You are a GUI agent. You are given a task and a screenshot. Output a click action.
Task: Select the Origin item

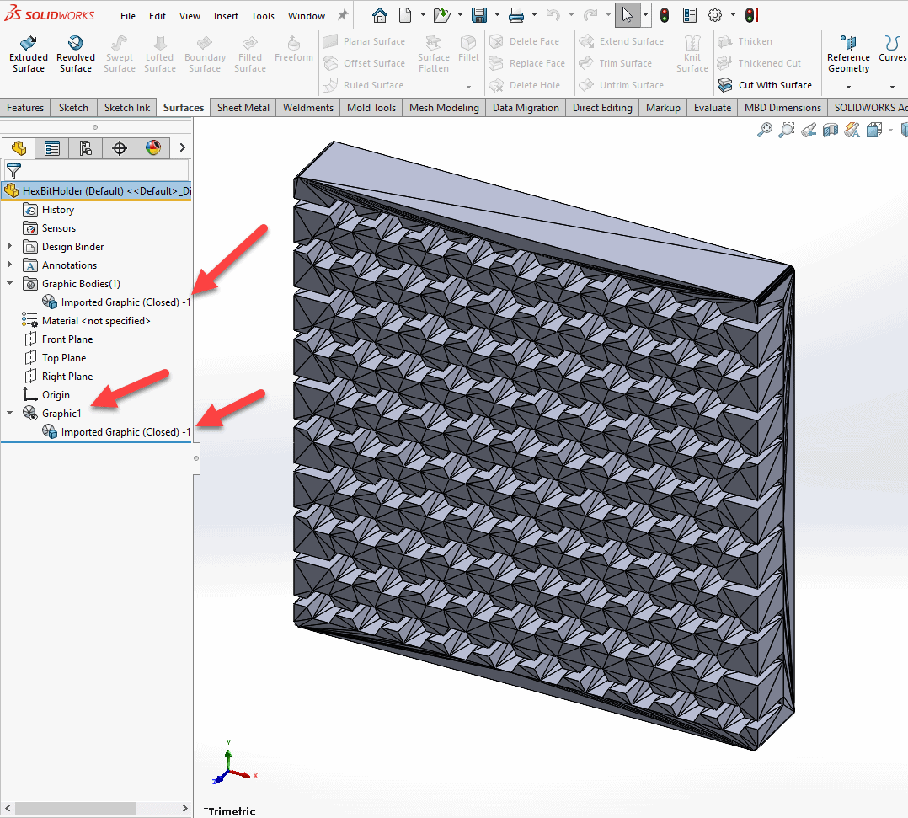[56, 394]
